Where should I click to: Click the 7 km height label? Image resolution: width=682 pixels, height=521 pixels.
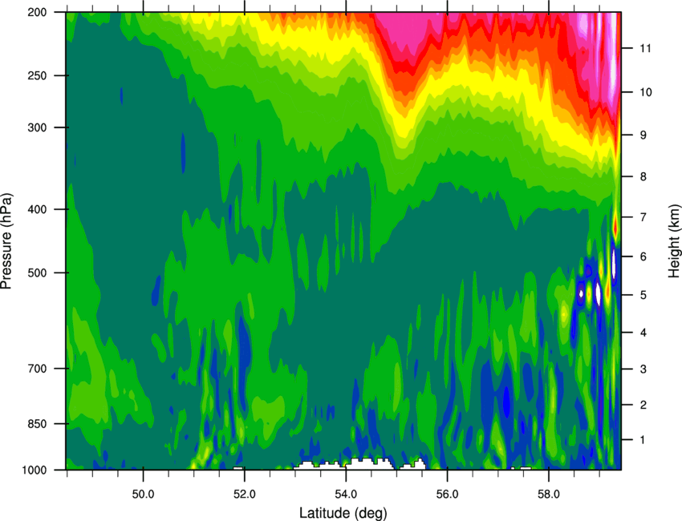(643, 217)
